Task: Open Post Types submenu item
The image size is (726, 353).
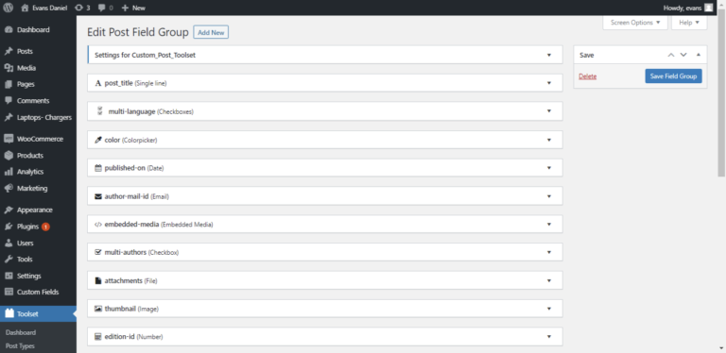Action: [x=20, y=346]
